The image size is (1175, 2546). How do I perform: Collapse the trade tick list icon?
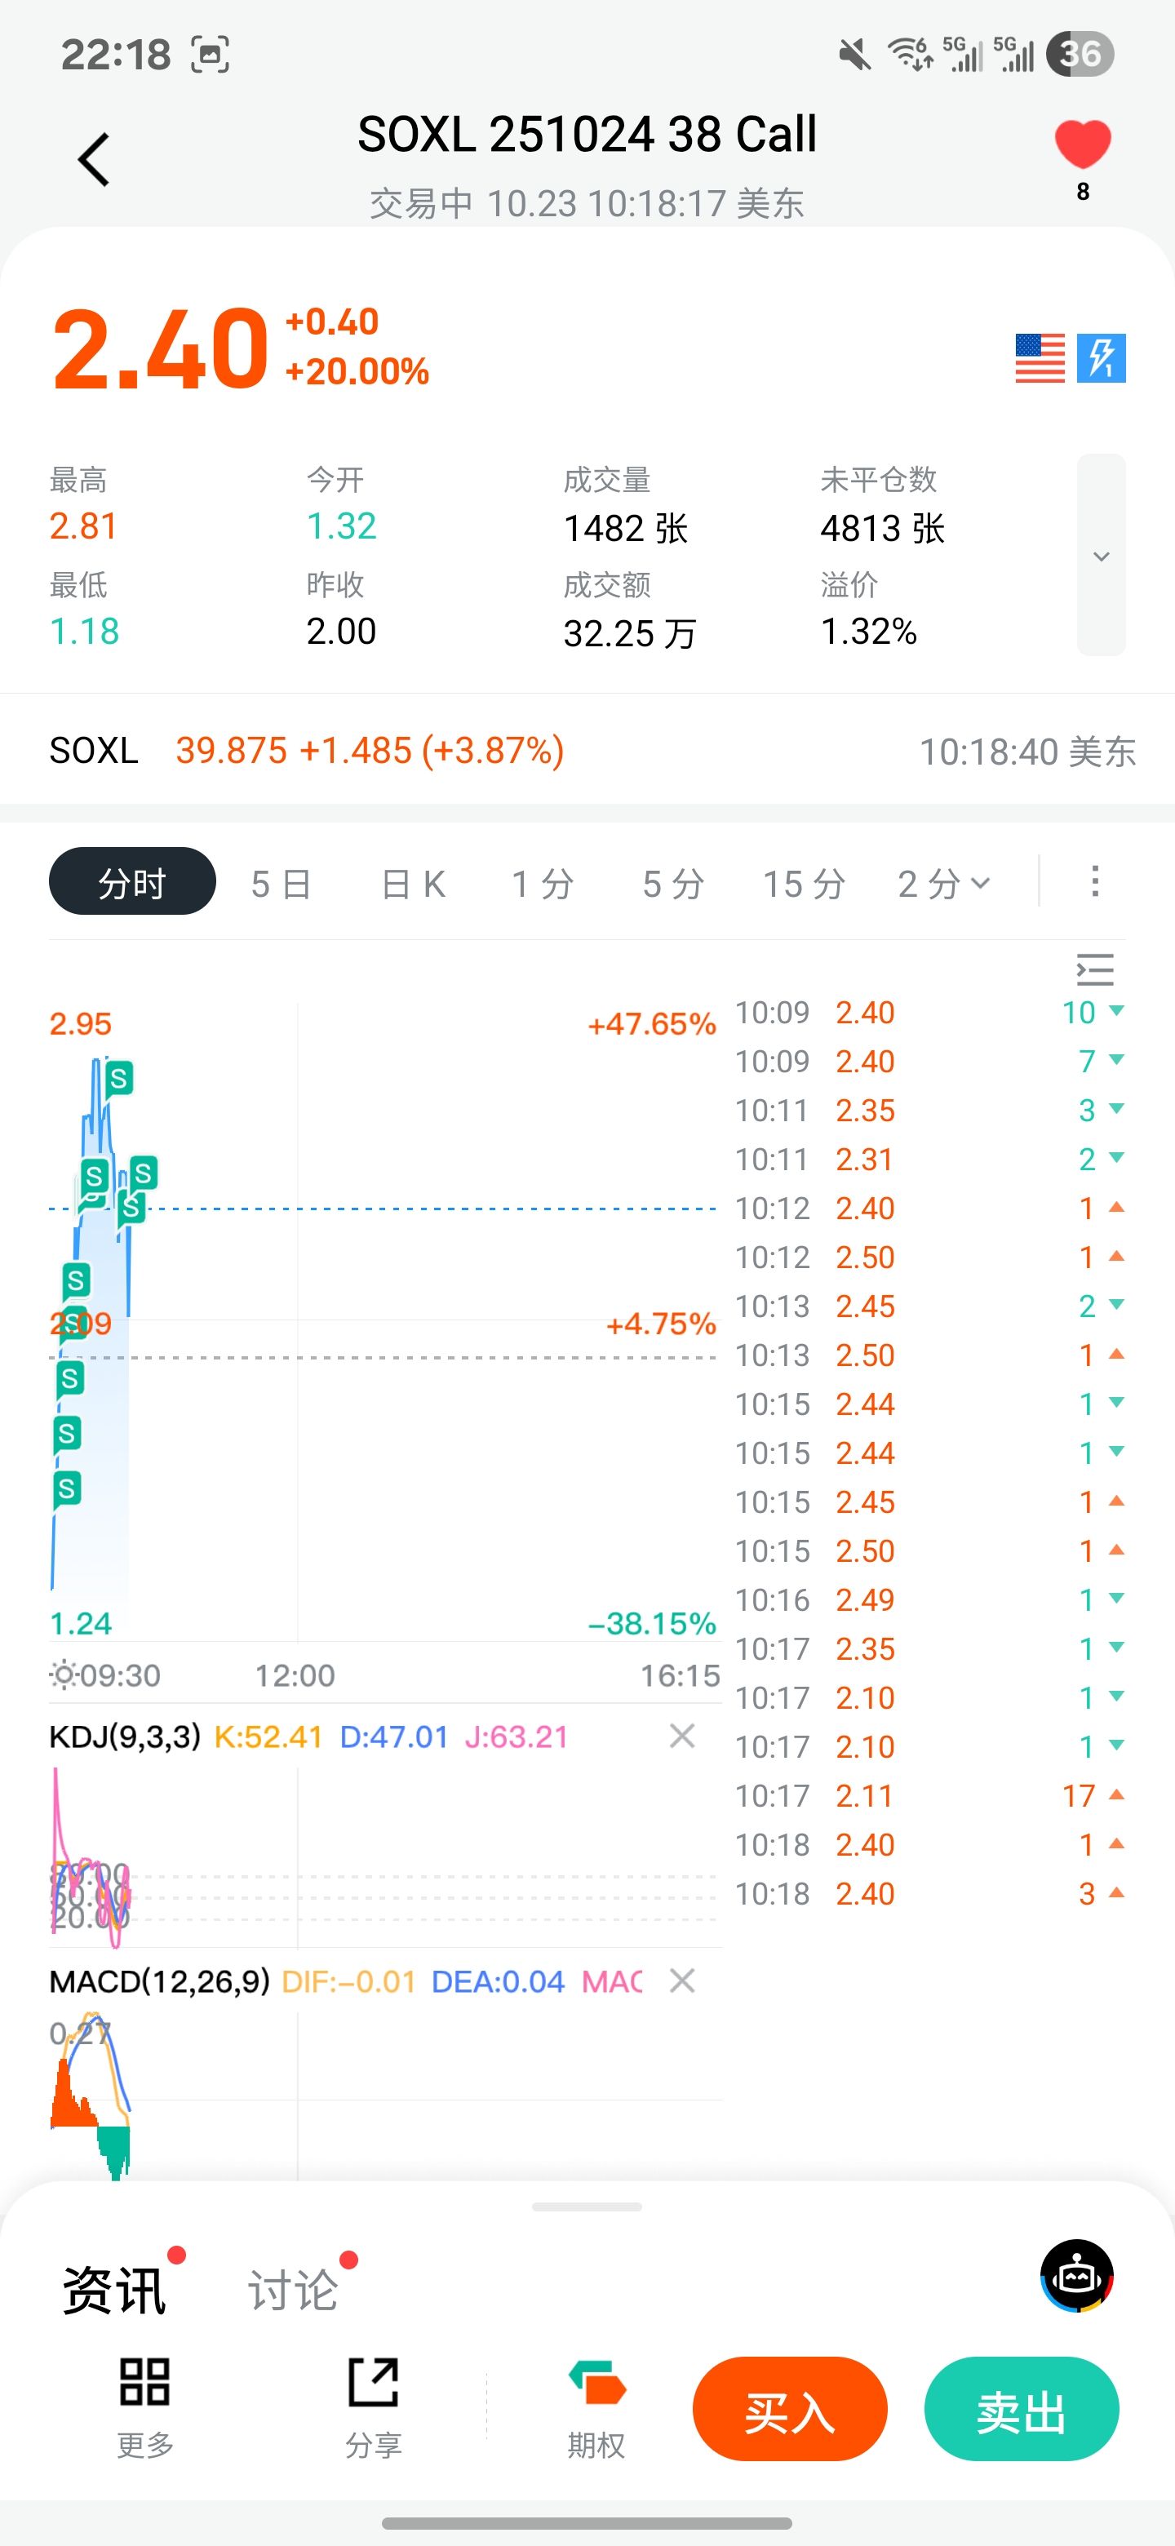[x=1094, y=970]
